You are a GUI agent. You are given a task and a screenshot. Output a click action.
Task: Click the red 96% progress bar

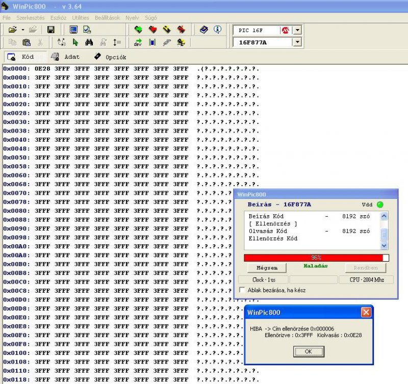click(x=316, y=258)
